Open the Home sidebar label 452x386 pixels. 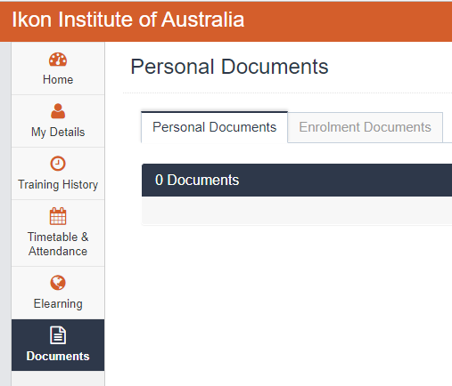pyautogui.click(x=58, y=79)
